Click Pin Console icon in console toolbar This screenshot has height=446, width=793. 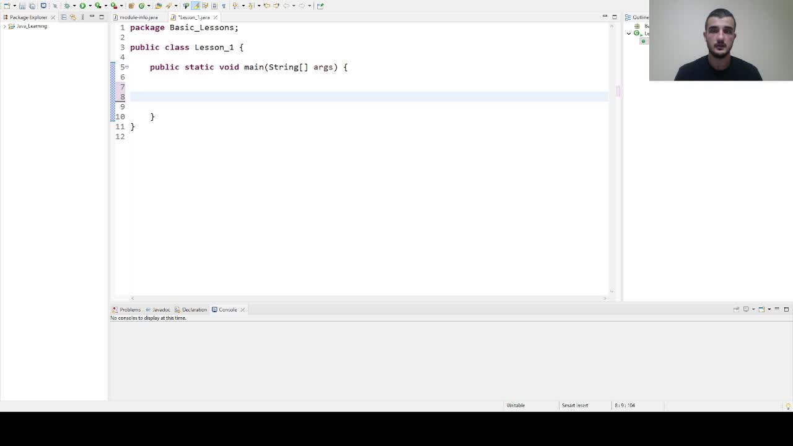tap(737, 309)
